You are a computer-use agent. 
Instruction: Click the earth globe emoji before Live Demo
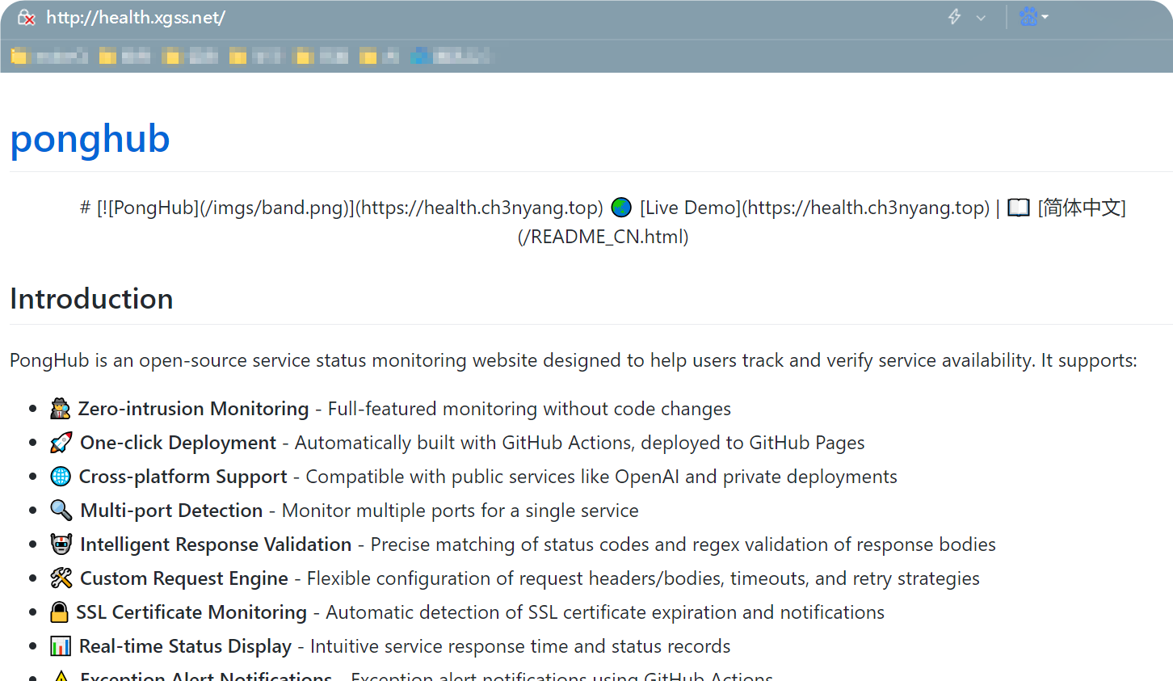tap(621, 208)
